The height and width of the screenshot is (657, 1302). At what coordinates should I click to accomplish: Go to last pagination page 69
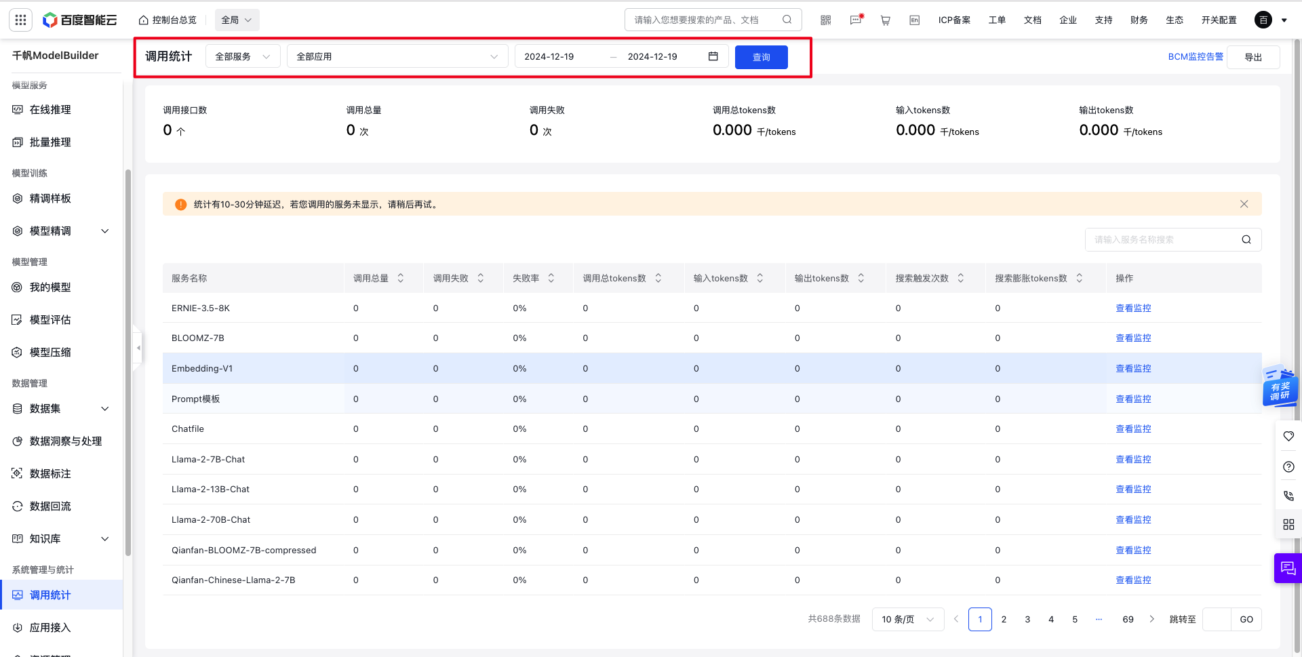pos(1128,619)
